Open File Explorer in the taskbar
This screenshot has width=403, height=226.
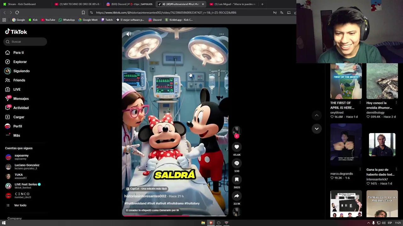coord(203,223)
